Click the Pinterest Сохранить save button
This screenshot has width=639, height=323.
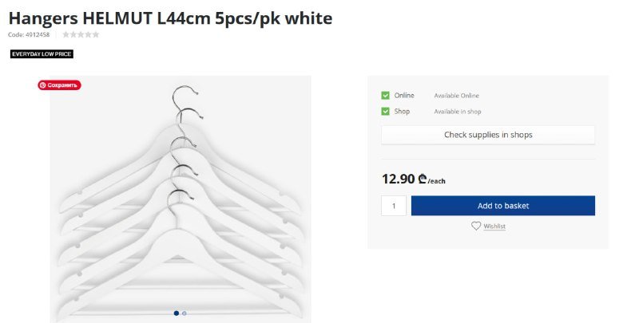(59, 85)
